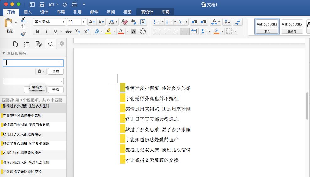Image resolution: width=310 pixels, height=177 pixels.
Task: Apply the 无间隔 style
Action: pyautogui.click(x=292, y=27)
